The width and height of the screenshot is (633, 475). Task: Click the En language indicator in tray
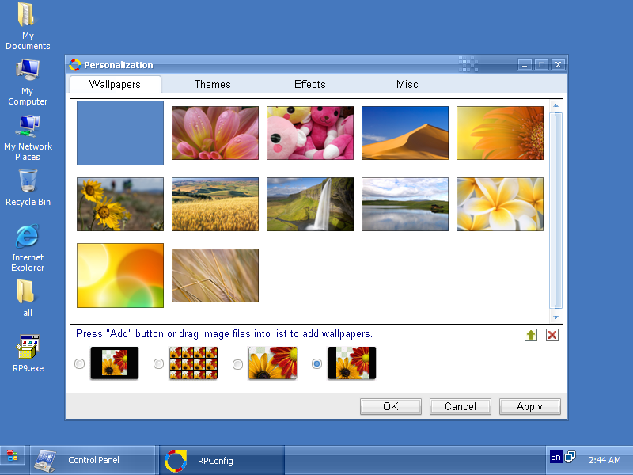(x=555, y=457)
